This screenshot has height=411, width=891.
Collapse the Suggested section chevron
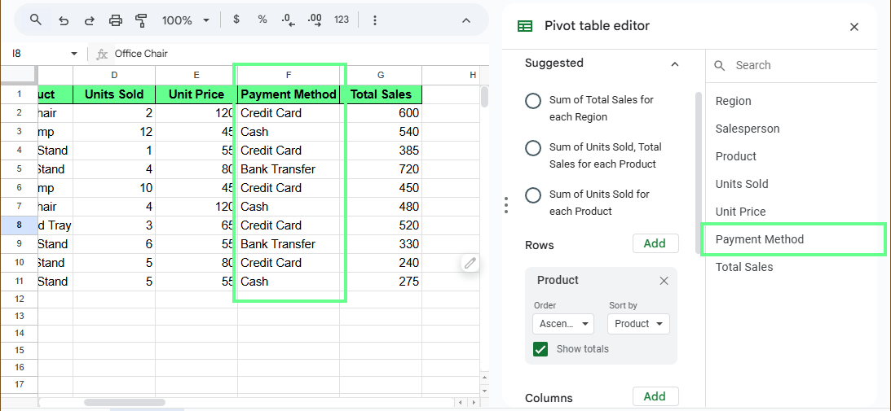pos(674,63)
